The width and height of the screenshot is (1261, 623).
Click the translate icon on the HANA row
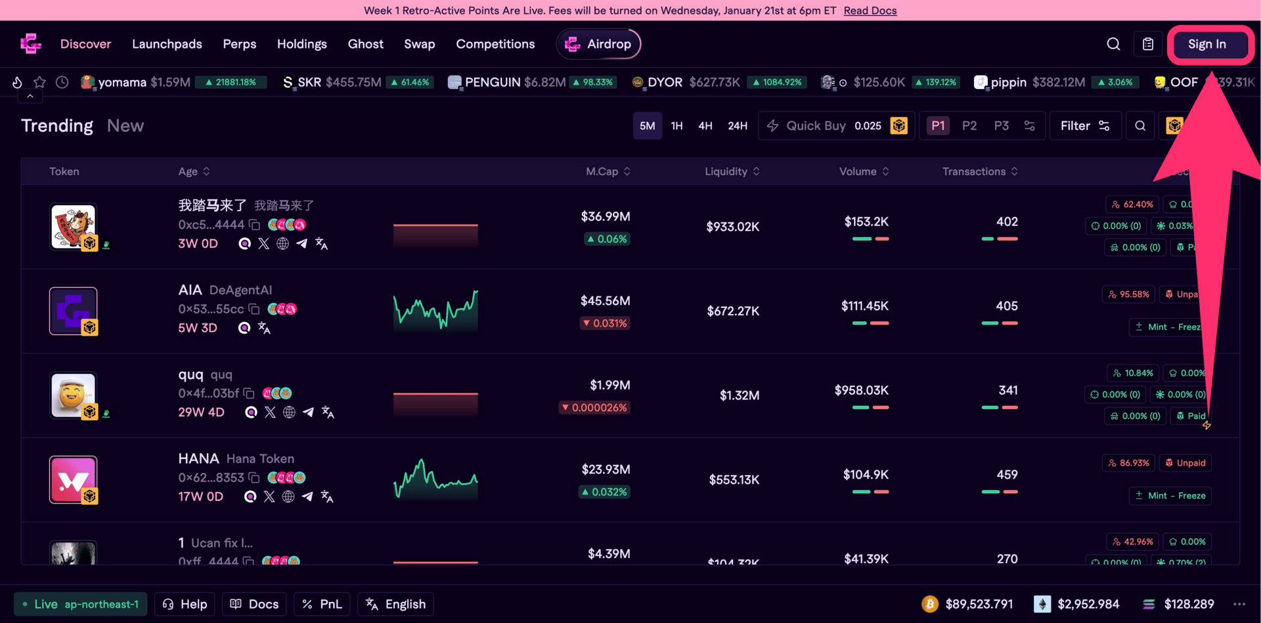click(x=327, y=496)
